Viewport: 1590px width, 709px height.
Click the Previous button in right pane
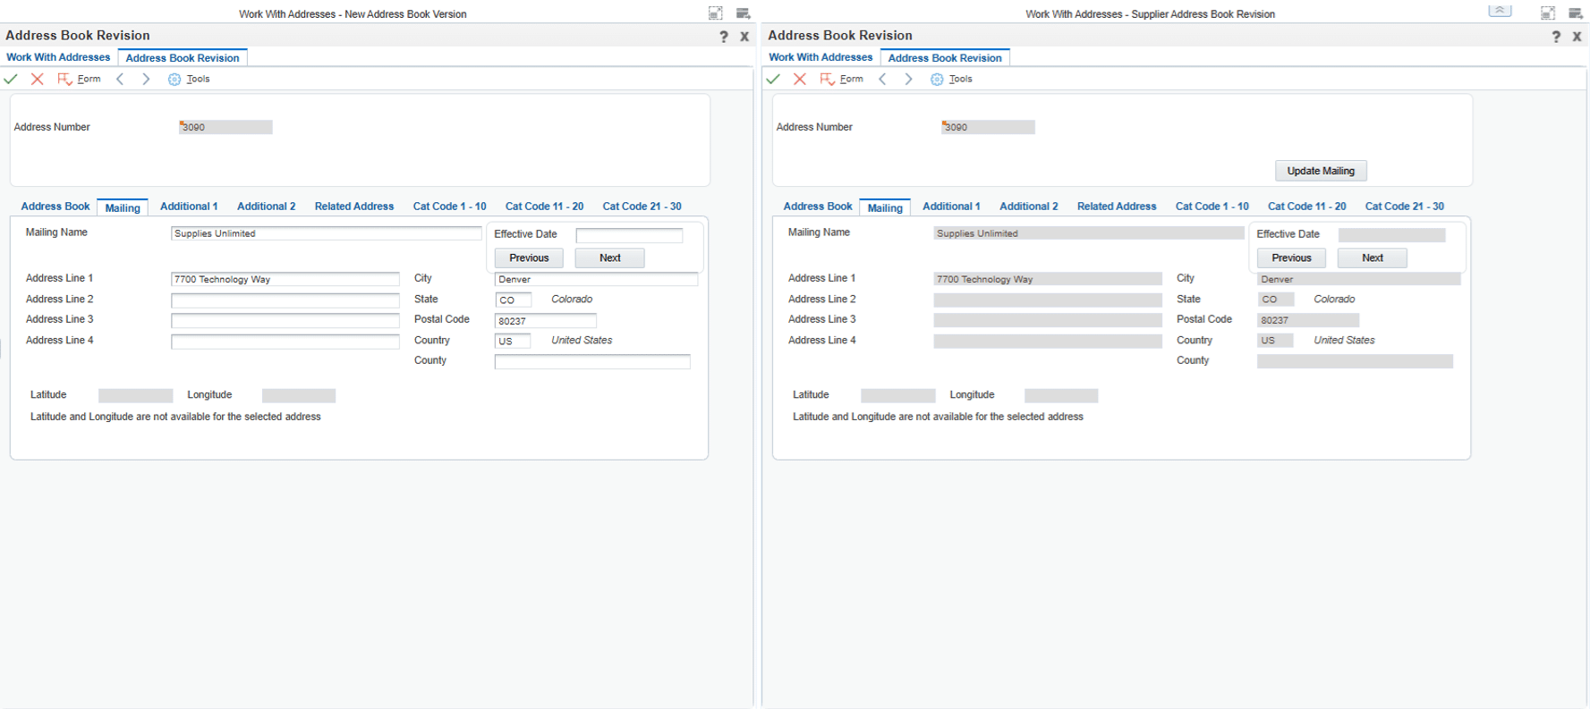tap(1291, 258)
